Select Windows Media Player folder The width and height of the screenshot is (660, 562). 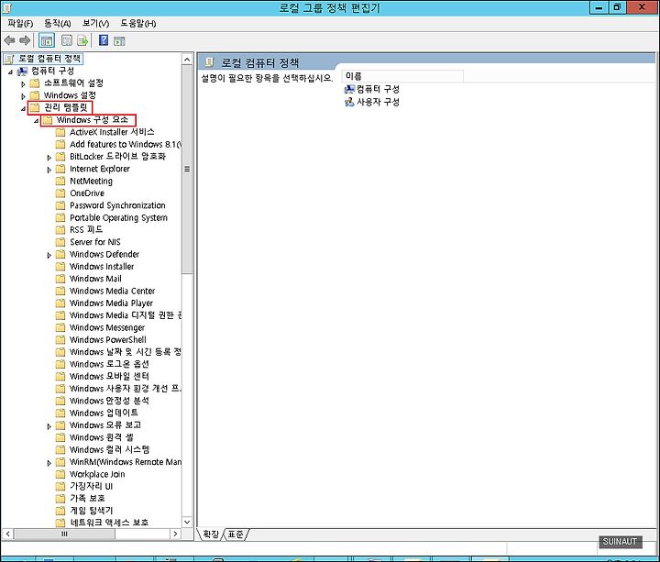coord(111,303)
